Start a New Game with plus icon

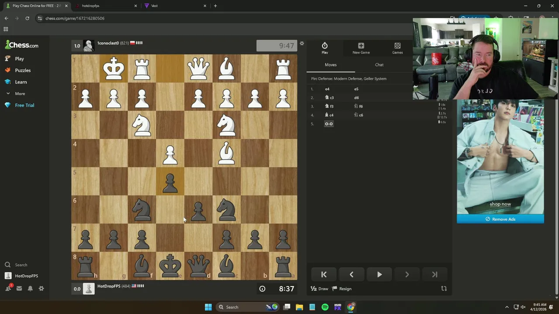(x=361, y=48)
